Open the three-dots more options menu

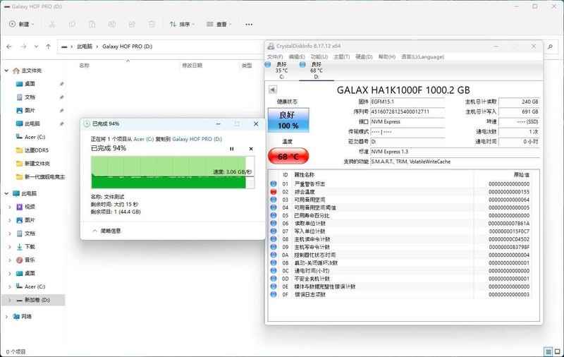click(x=249, y=24)
